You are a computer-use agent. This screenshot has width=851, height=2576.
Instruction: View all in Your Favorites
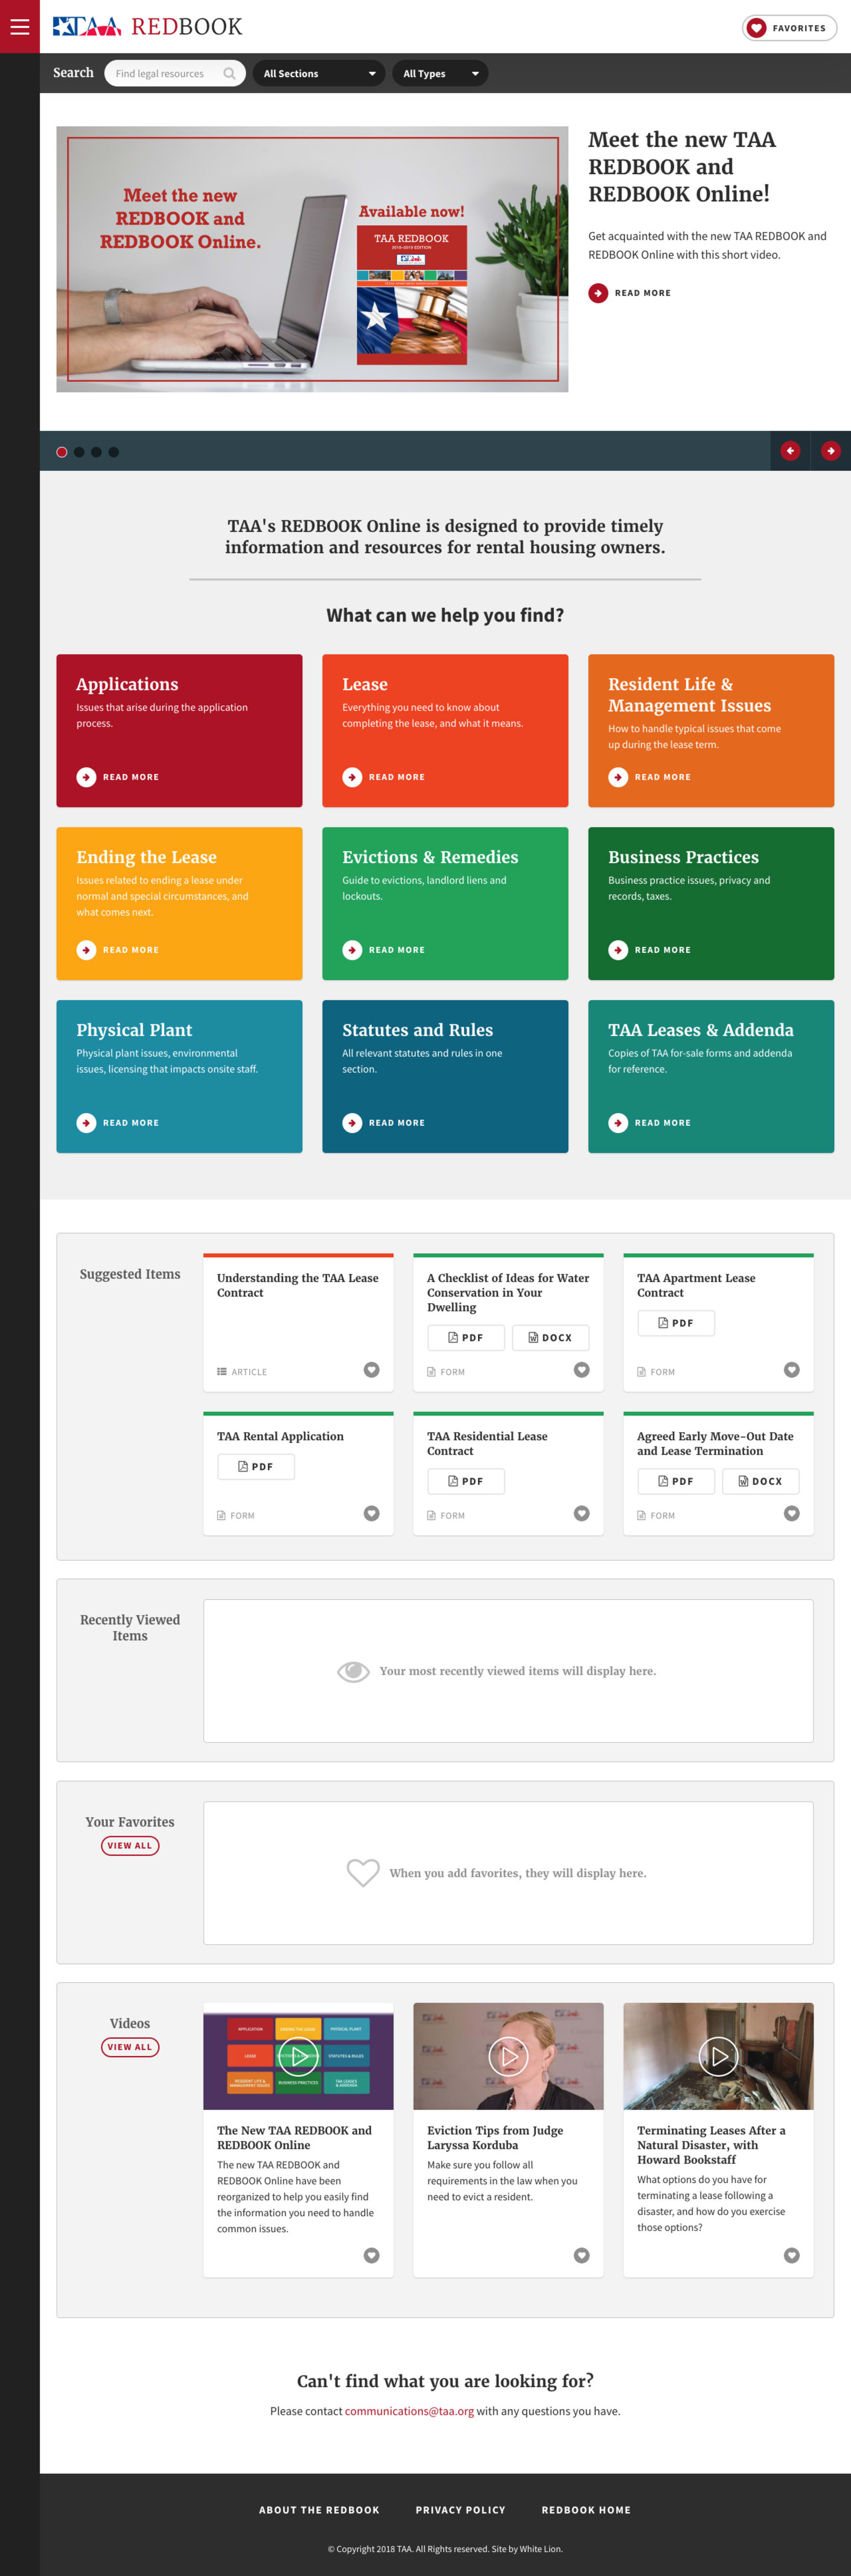pyautogui.click(x=130, y=1846)
